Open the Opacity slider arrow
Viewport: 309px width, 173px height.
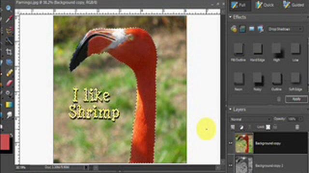(x=301, y=119)
